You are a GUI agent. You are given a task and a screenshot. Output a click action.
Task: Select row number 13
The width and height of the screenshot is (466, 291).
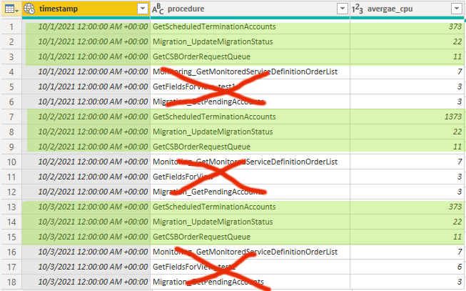click(x=11, y=207)
